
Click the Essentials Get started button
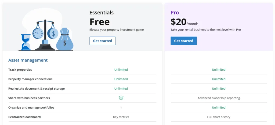click(x=103, y=41)
